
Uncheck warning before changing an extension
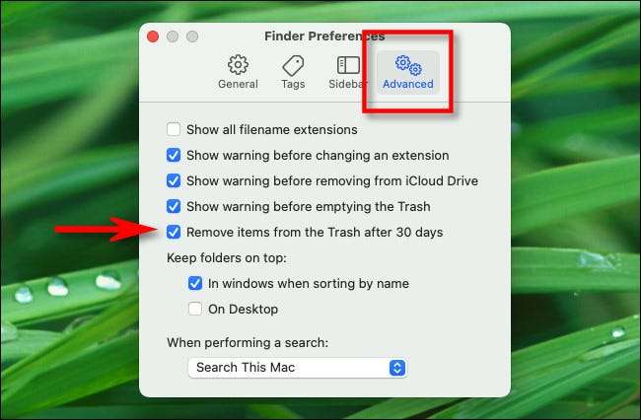[174, 155]
